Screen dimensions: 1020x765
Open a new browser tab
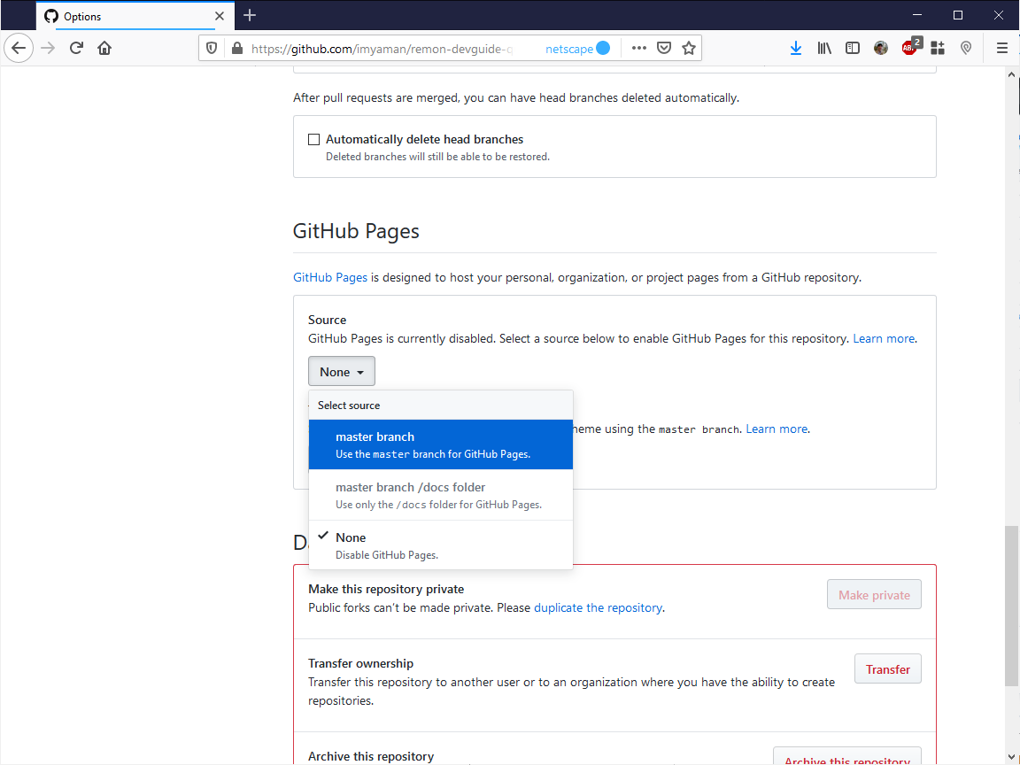click(250, 16)
